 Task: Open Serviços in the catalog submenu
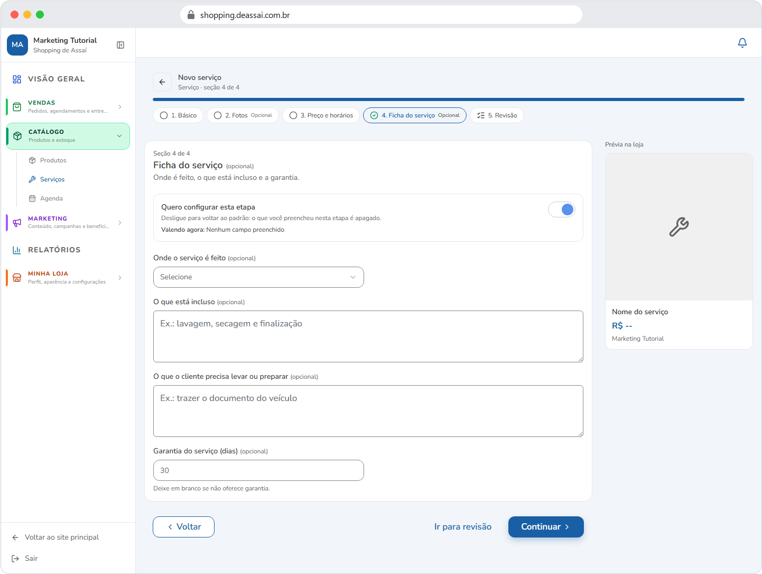point(52,179)
